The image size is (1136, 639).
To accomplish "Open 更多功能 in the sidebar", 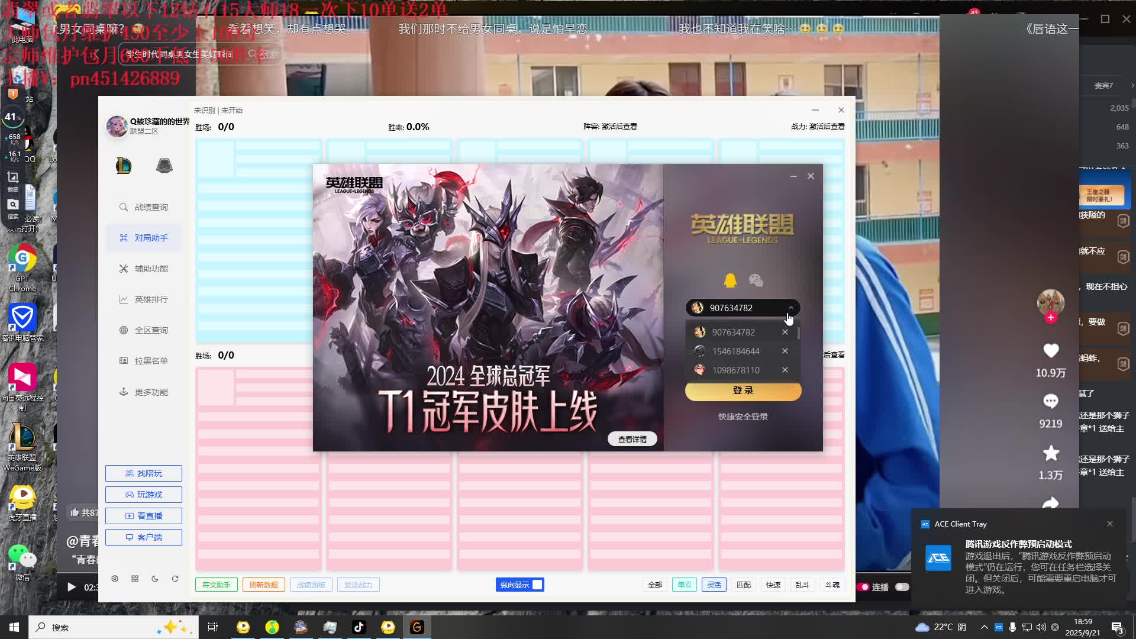I will (x=144, y=392).
